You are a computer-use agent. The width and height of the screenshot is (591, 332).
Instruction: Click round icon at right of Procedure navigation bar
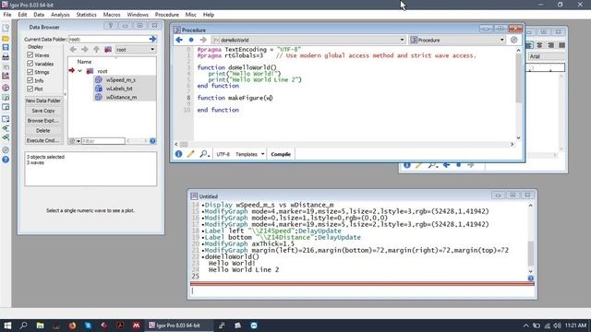(513, 40)
